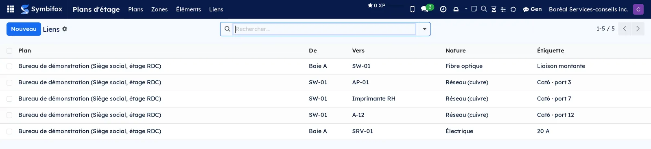Click the 20 A label cell
Image resolution: width=651 pixels, height=149 pixels.
543,131
